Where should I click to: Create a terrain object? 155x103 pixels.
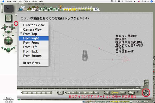pos(29,9)
